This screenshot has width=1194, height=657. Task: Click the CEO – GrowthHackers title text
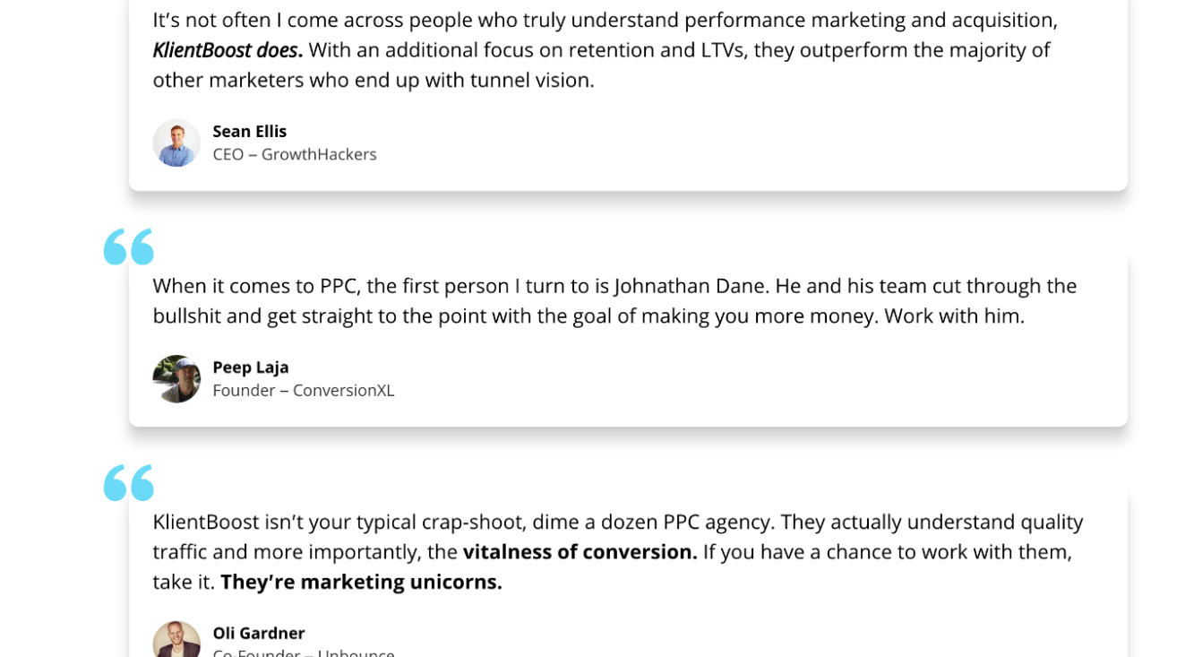[x=295, y=154]
